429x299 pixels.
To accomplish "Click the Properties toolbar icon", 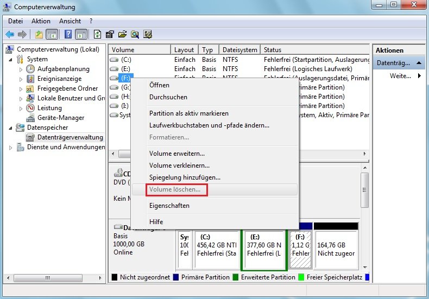I will (x=110, y=34).
